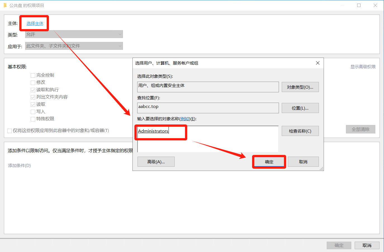Expand the 'Applies to' dropdown
This screenshot has height=252, width=384.
74,46
